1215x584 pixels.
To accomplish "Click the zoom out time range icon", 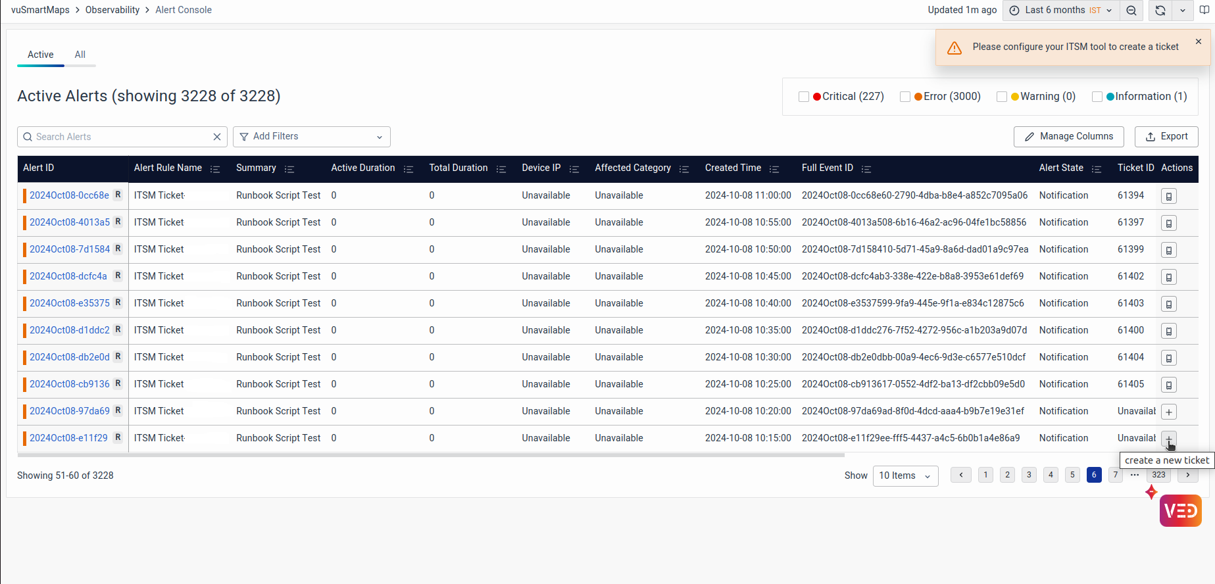I will [x=1131, y=11].
